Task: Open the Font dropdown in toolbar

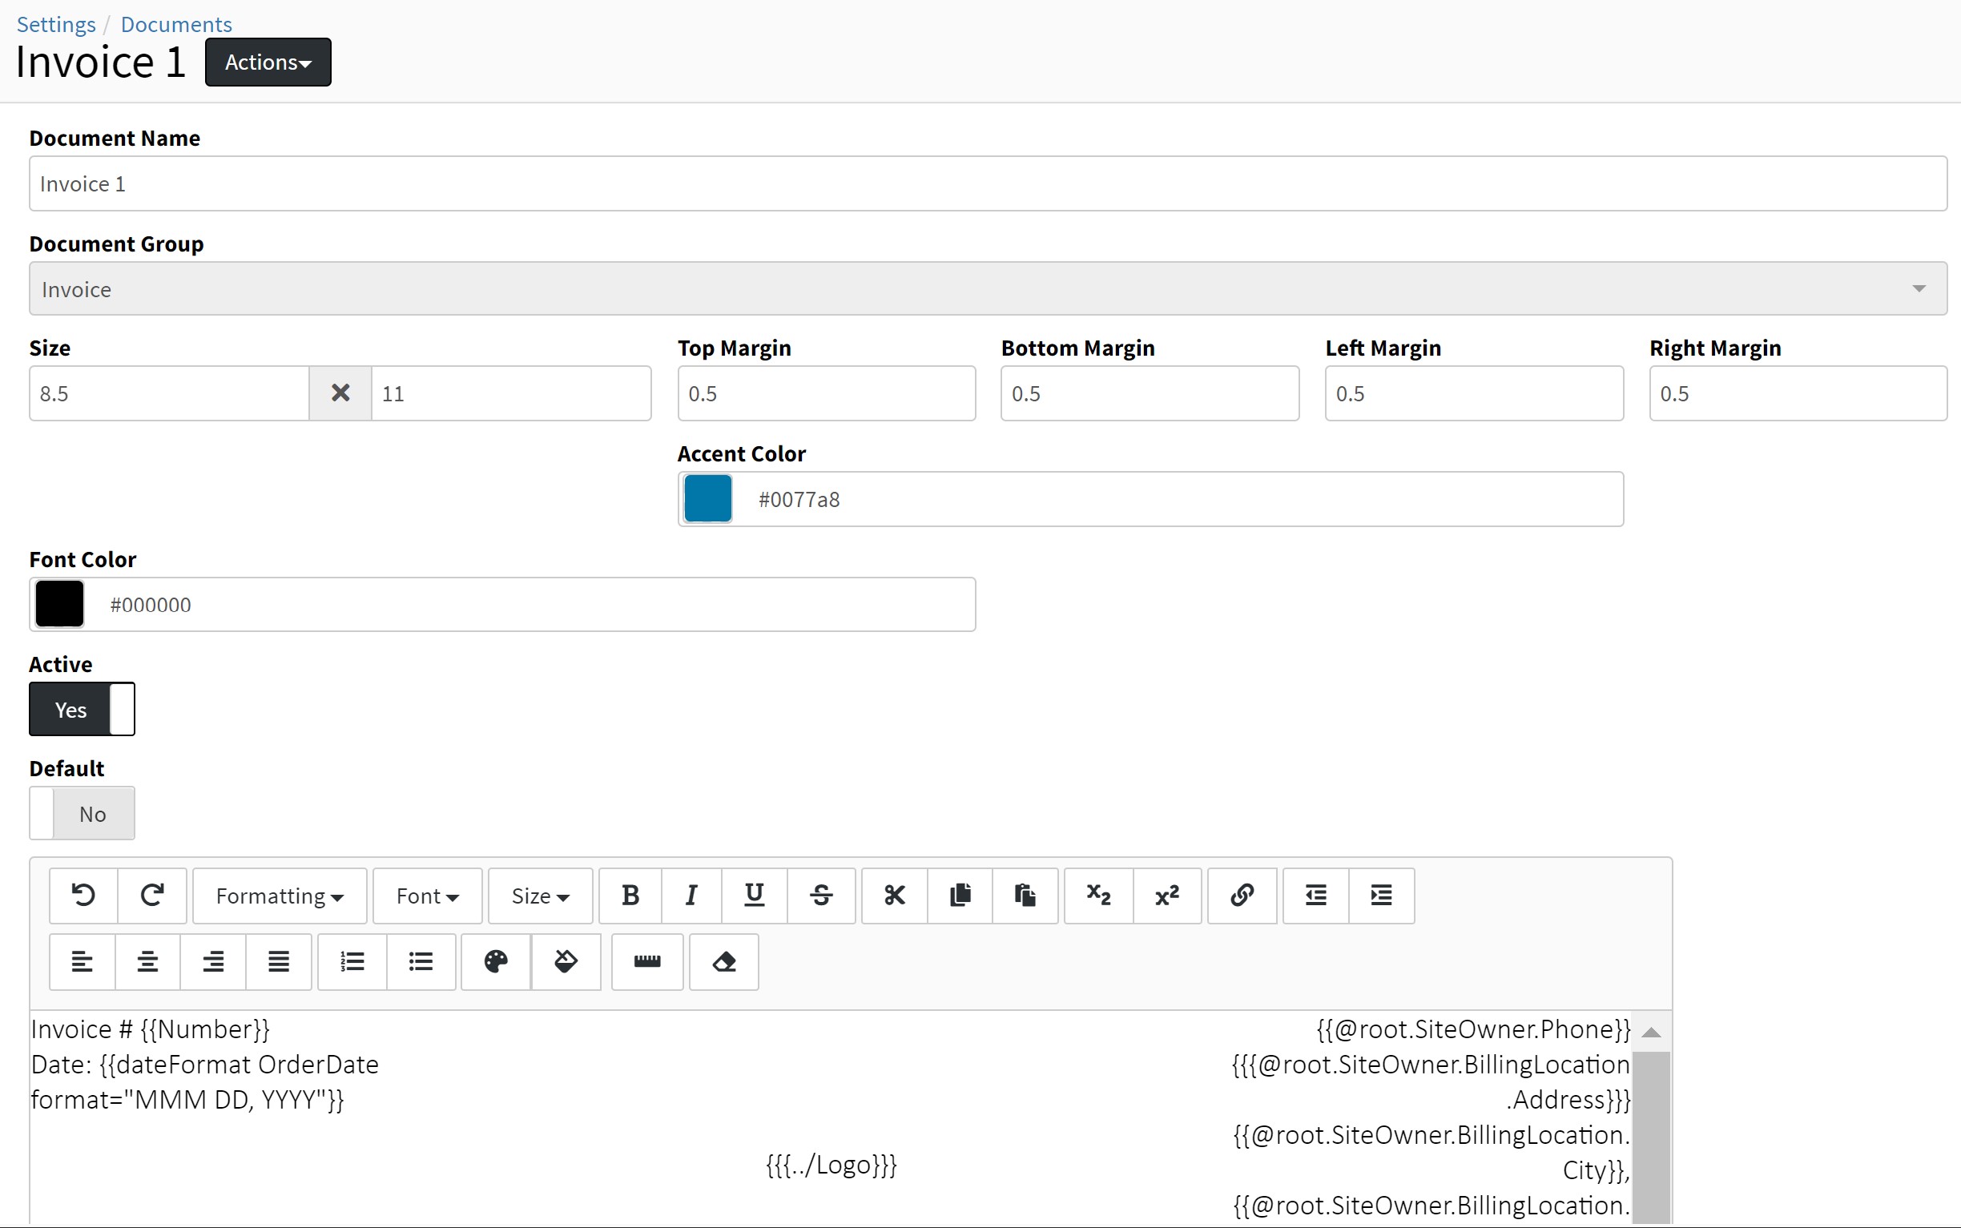Action: coord(427,895)
